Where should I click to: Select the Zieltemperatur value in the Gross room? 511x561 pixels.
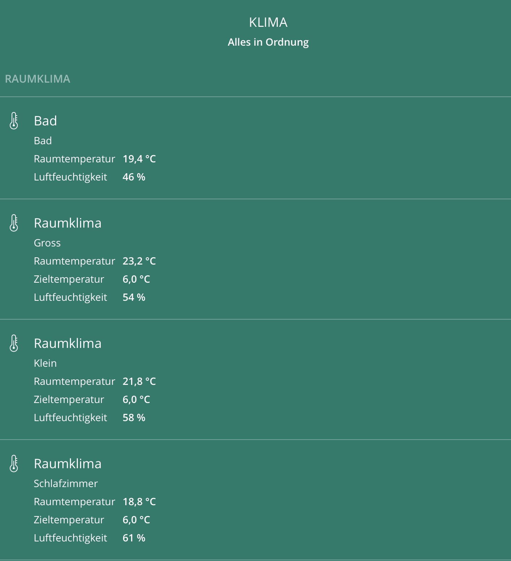(x=136, y=279)
